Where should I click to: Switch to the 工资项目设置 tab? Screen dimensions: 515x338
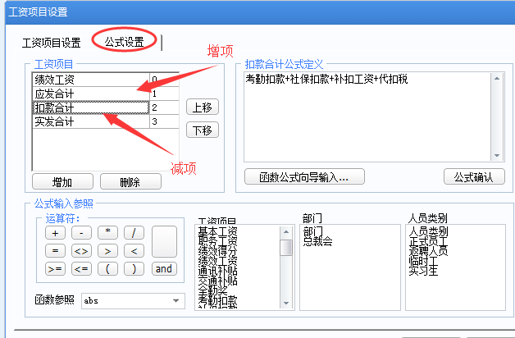point(52,43)
